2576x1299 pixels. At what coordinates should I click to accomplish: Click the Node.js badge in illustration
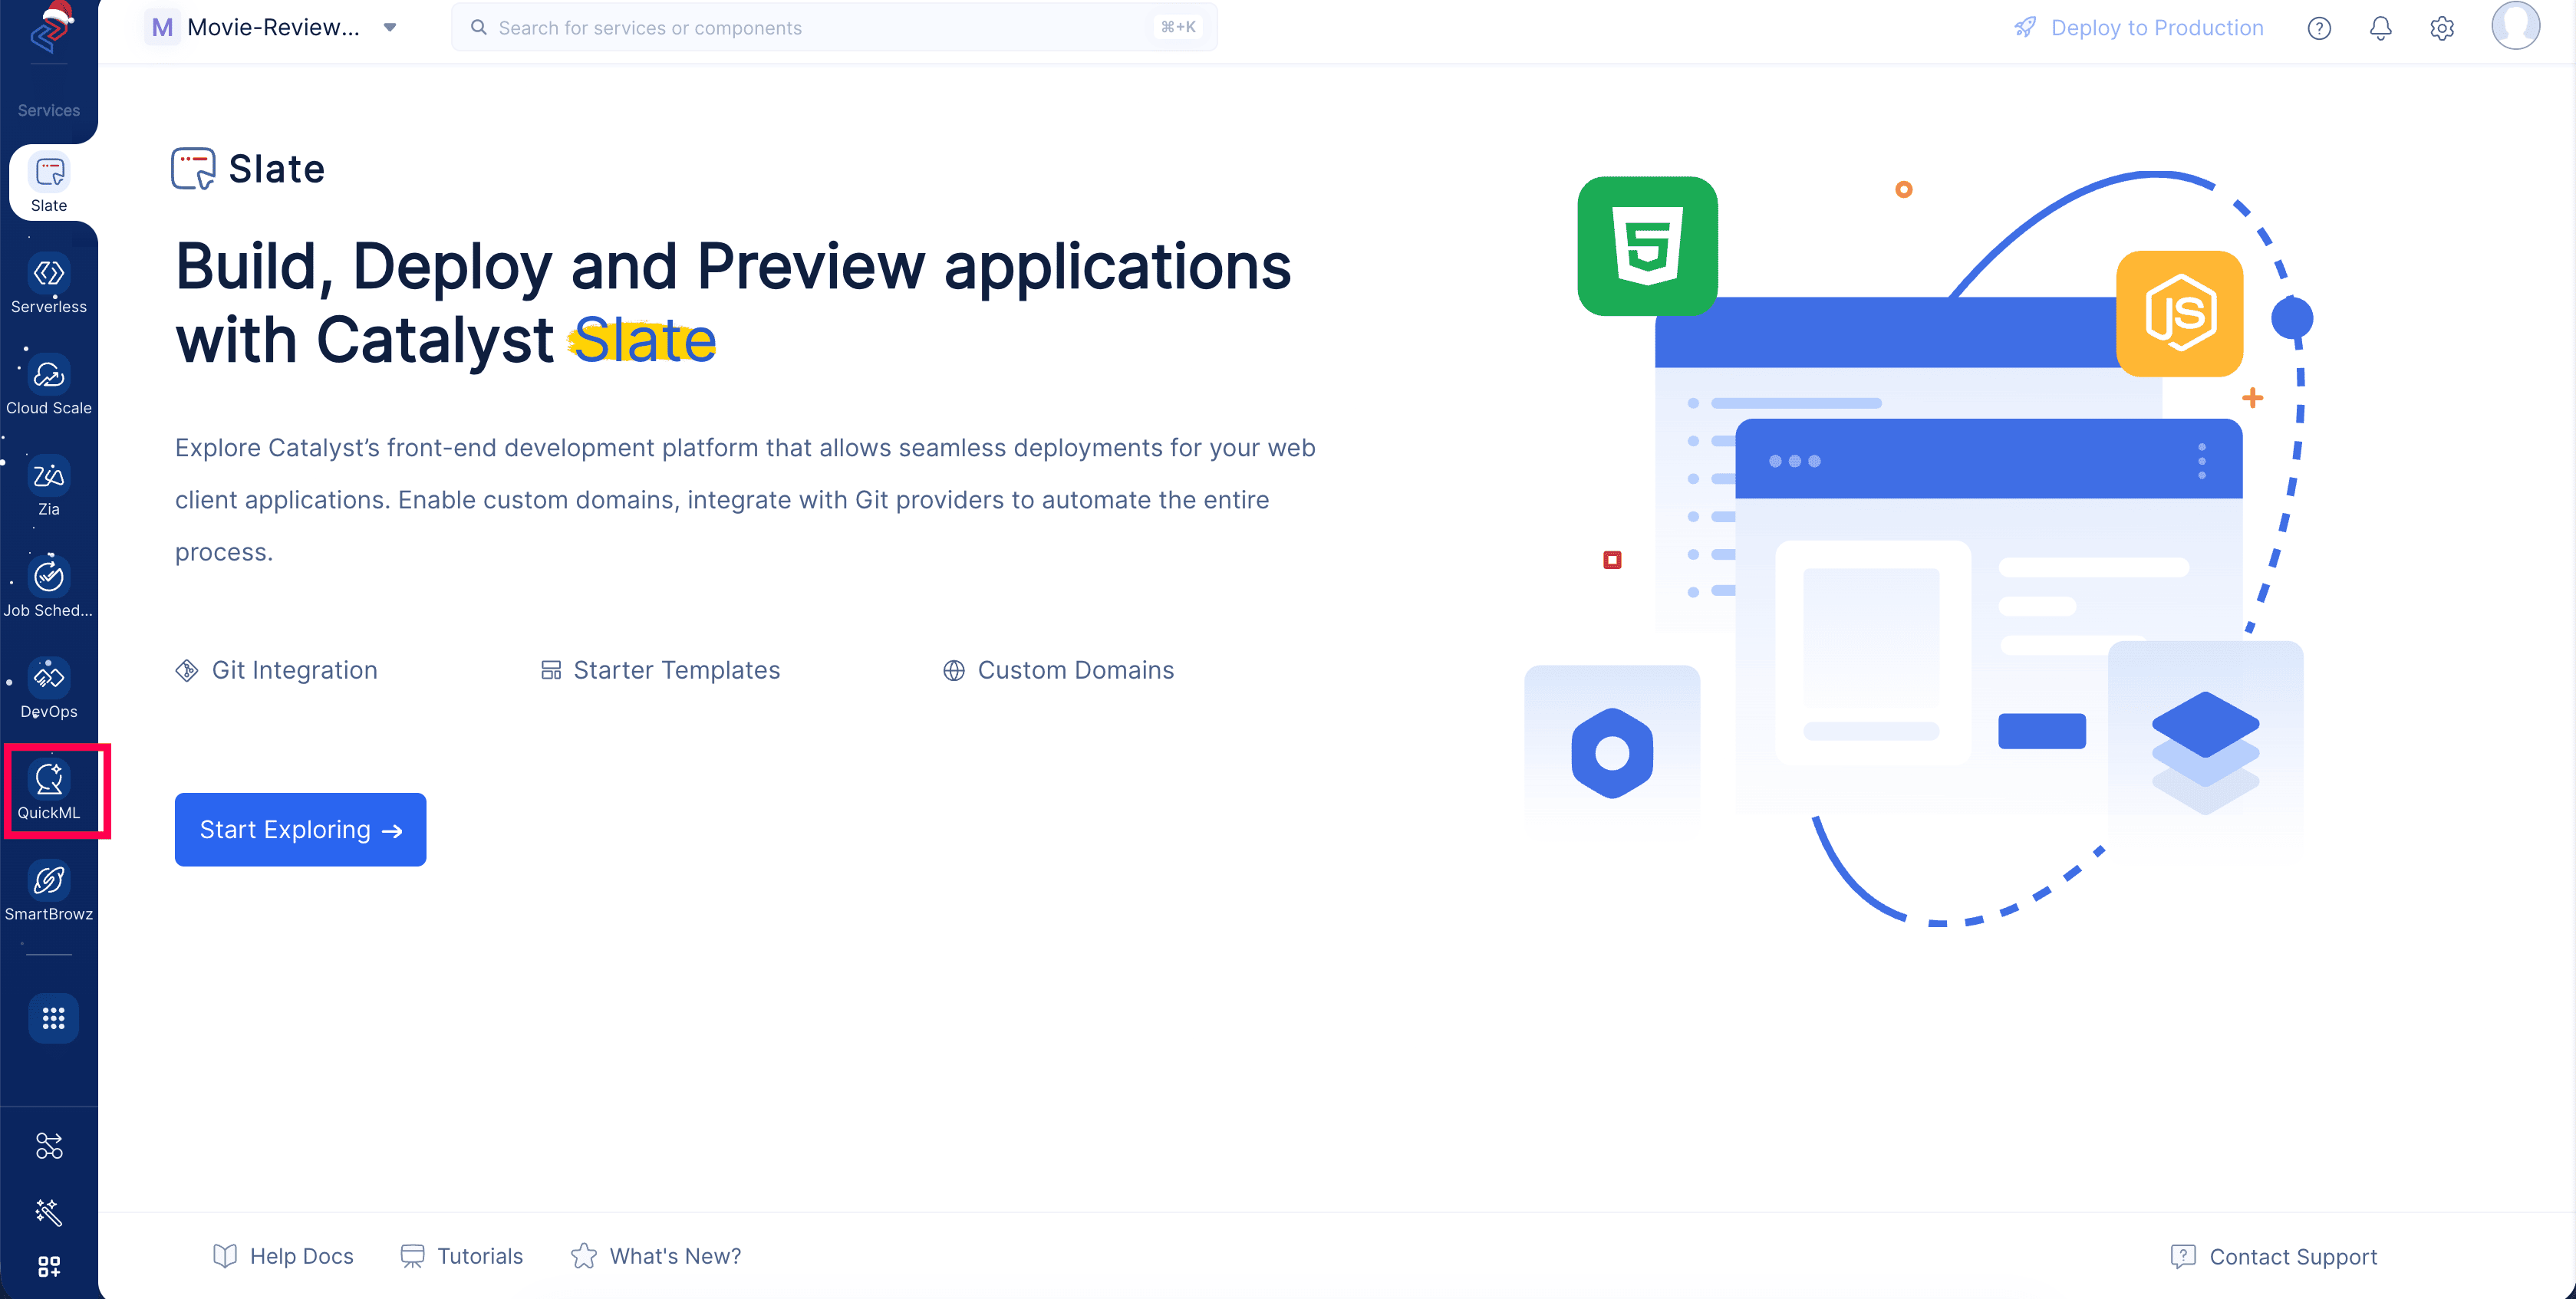[2180, 314]
